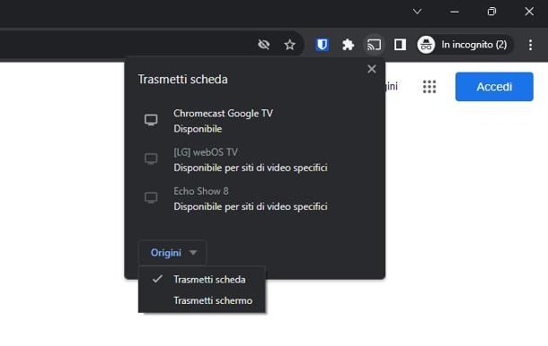Select the Chromecast Google TV device
Viewport: 548px width, 346px height.
point(255,121)
